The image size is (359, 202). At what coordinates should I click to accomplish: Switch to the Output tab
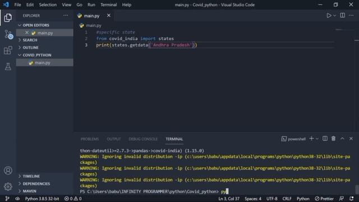pos(113,139)
